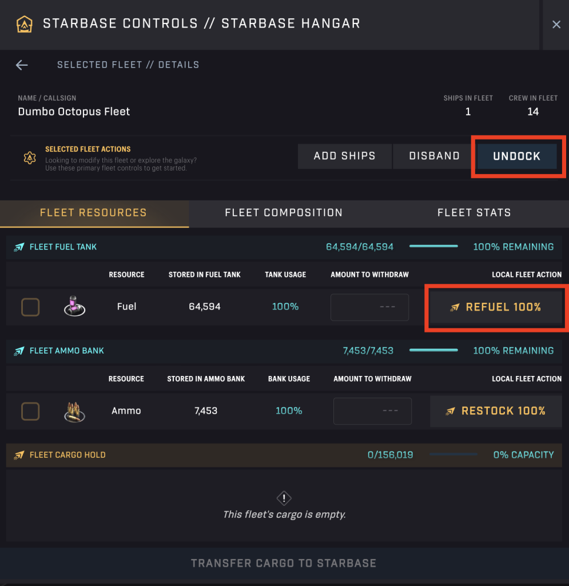
Task: Click the Refuel 100% button
Action: pyautogui.click(x=495, y=307)
